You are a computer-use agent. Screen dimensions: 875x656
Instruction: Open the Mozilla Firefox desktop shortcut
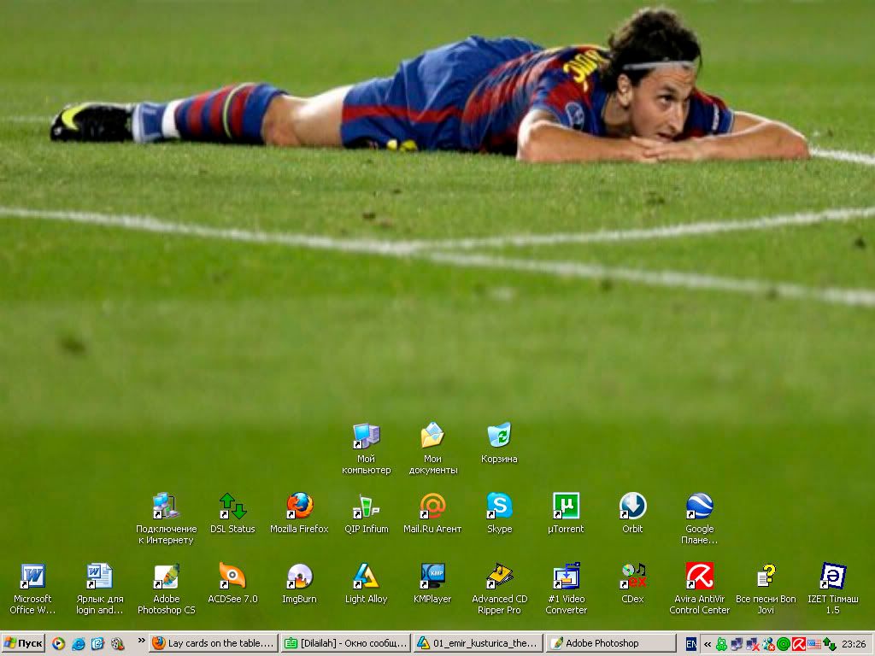click(299, 507)
